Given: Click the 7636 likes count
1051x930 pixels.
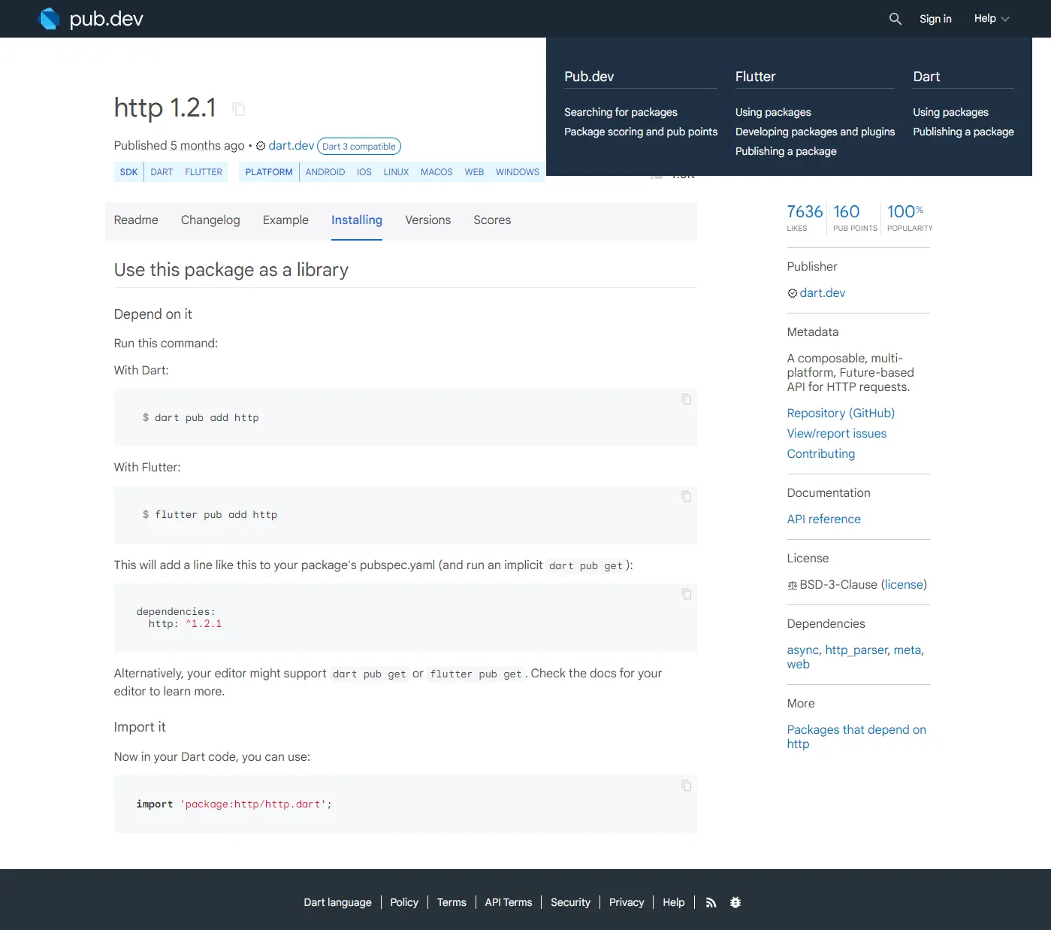Looking at the screenshot, I should click(805, 217).
